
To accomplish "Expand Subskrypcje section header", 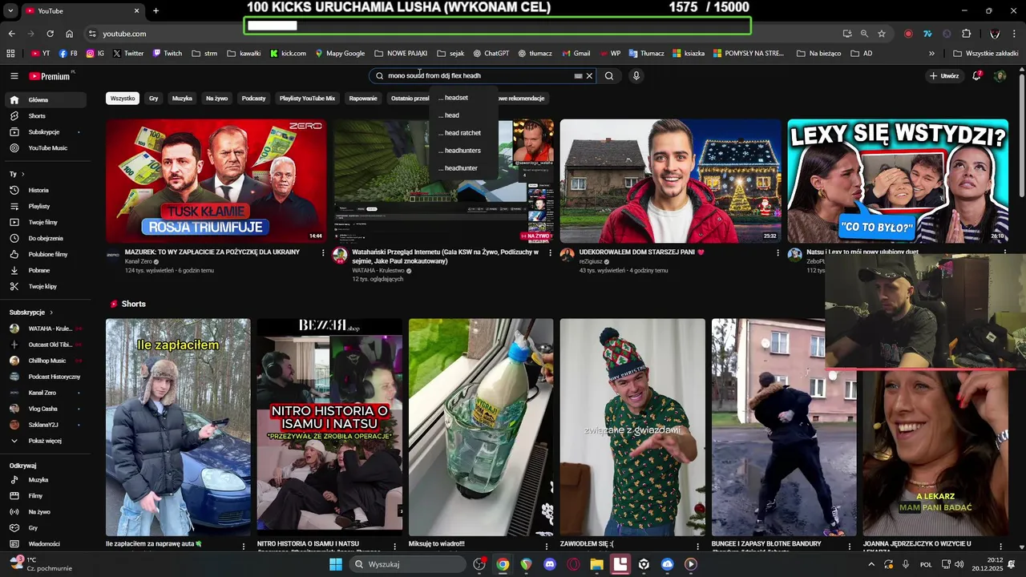I will click(31, 313).
